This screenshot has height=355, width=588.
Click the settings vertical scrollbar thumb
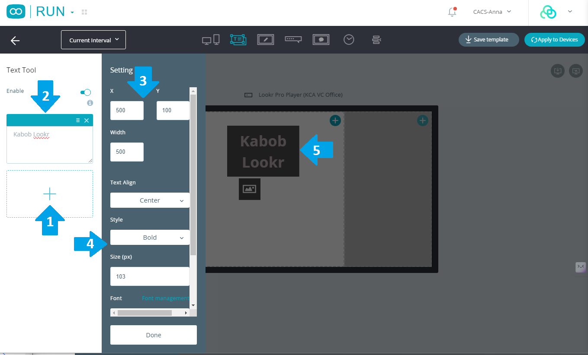193,174
